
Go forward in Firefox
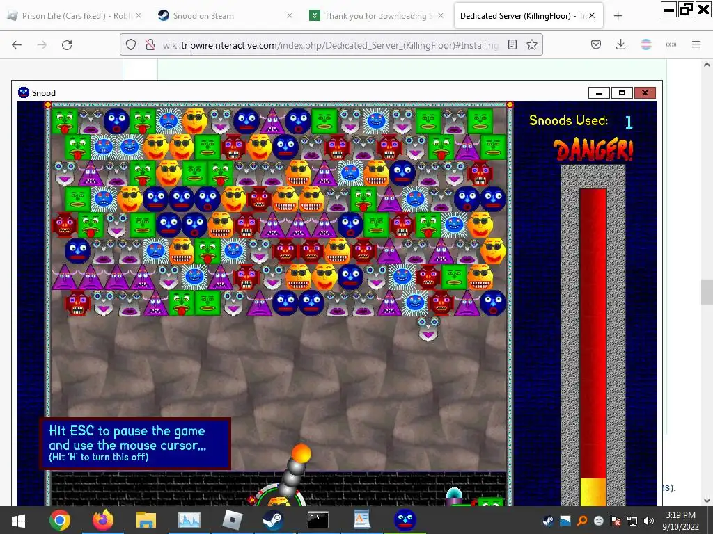42,45
